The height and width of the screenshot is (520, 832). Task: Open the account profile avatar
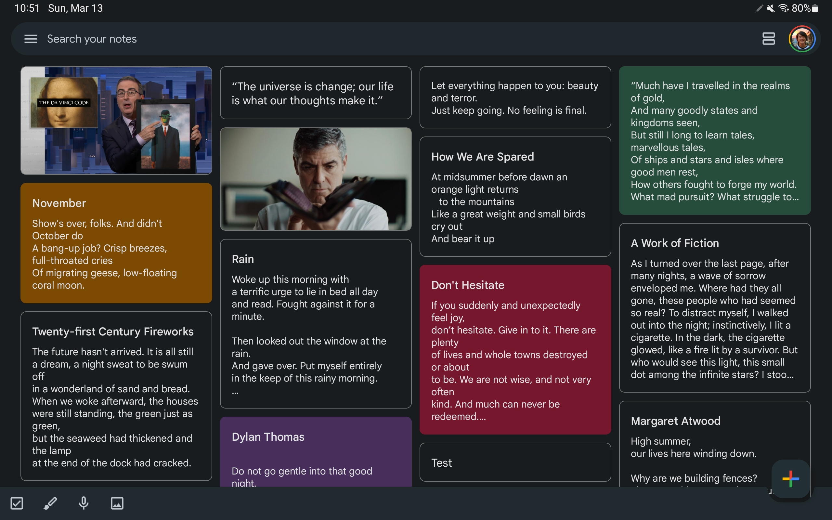(x=802, y=39)
